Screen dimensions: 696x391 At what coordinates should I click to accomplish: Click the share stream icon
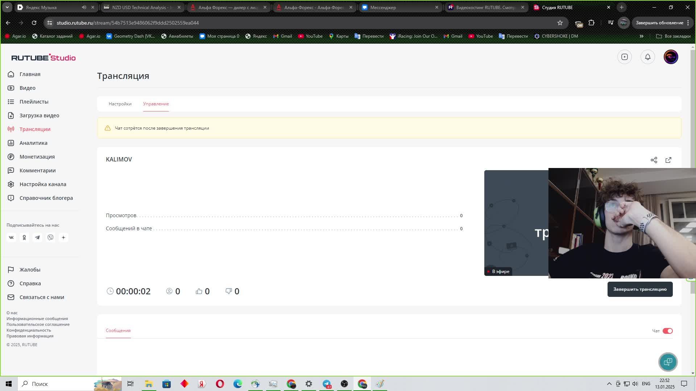tap(654, 160)
